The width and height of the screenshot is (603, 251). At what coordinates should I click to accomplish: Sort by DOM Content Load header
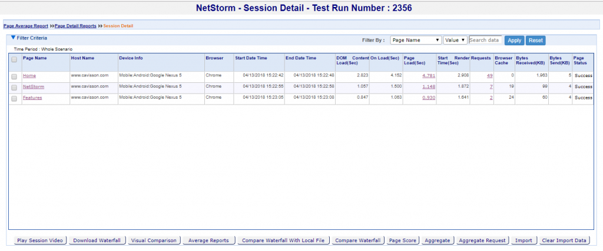353,61
